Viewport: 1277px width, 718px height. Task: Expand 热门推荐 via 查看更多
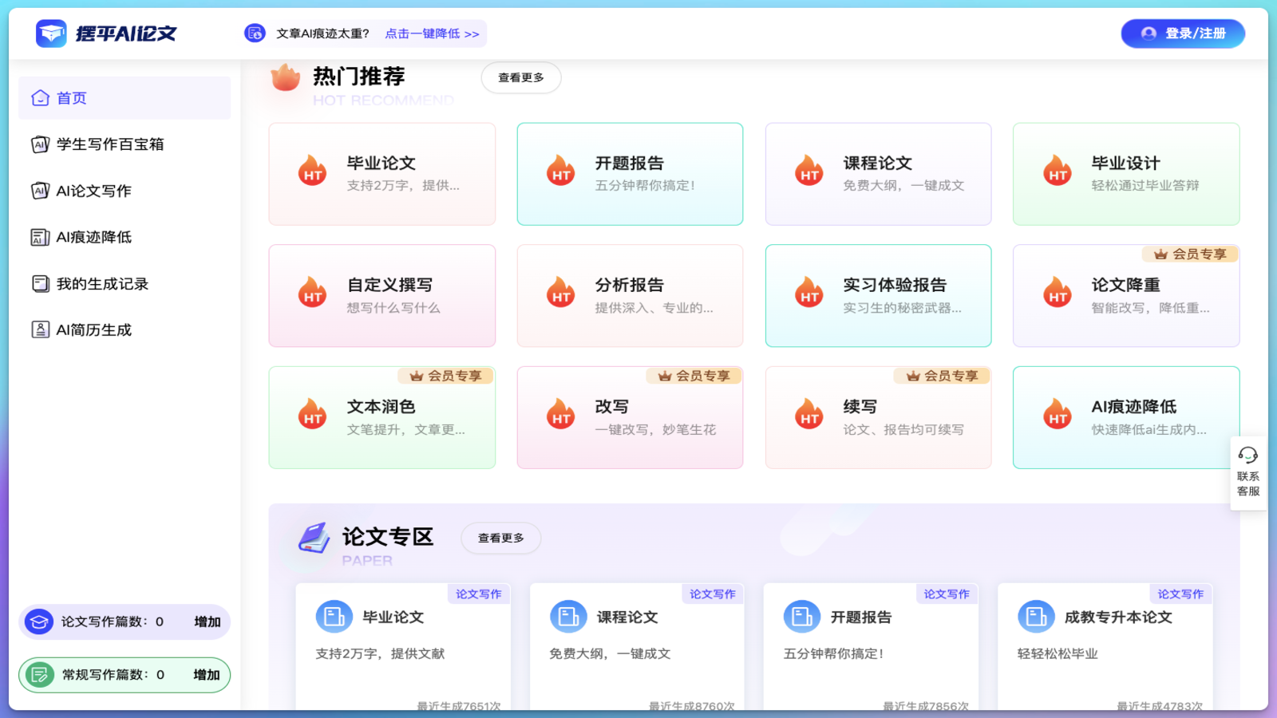click(x=520, y=77)
